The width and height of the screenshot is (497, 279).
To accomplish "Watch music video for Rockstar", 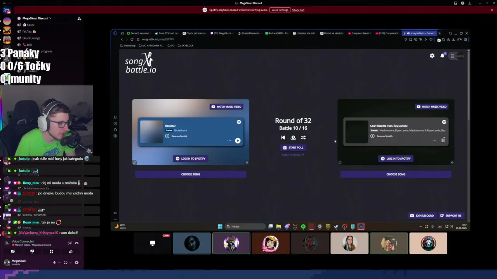I will click(x=226, y=107).
